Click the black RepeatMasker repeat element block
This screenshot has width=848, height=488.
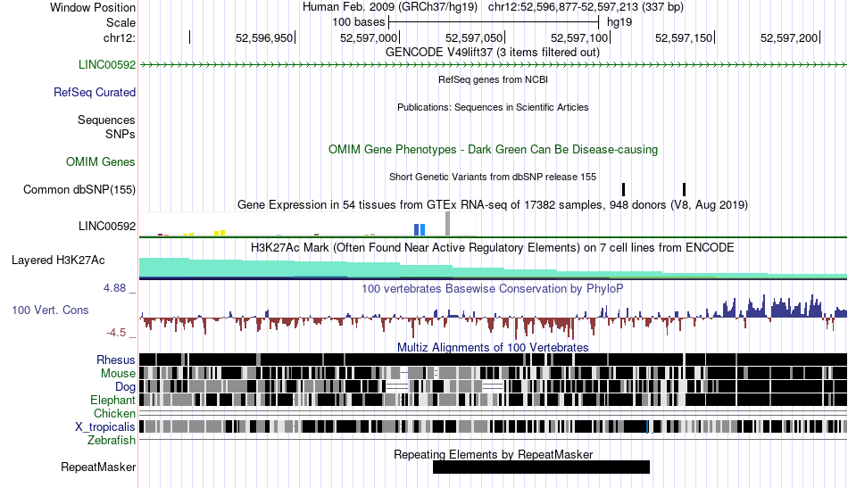pyautogui.click(x=541, y=467)
